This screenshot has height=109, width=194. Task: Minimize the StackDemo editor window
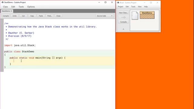pyautogui.click(x=99, y=2)
